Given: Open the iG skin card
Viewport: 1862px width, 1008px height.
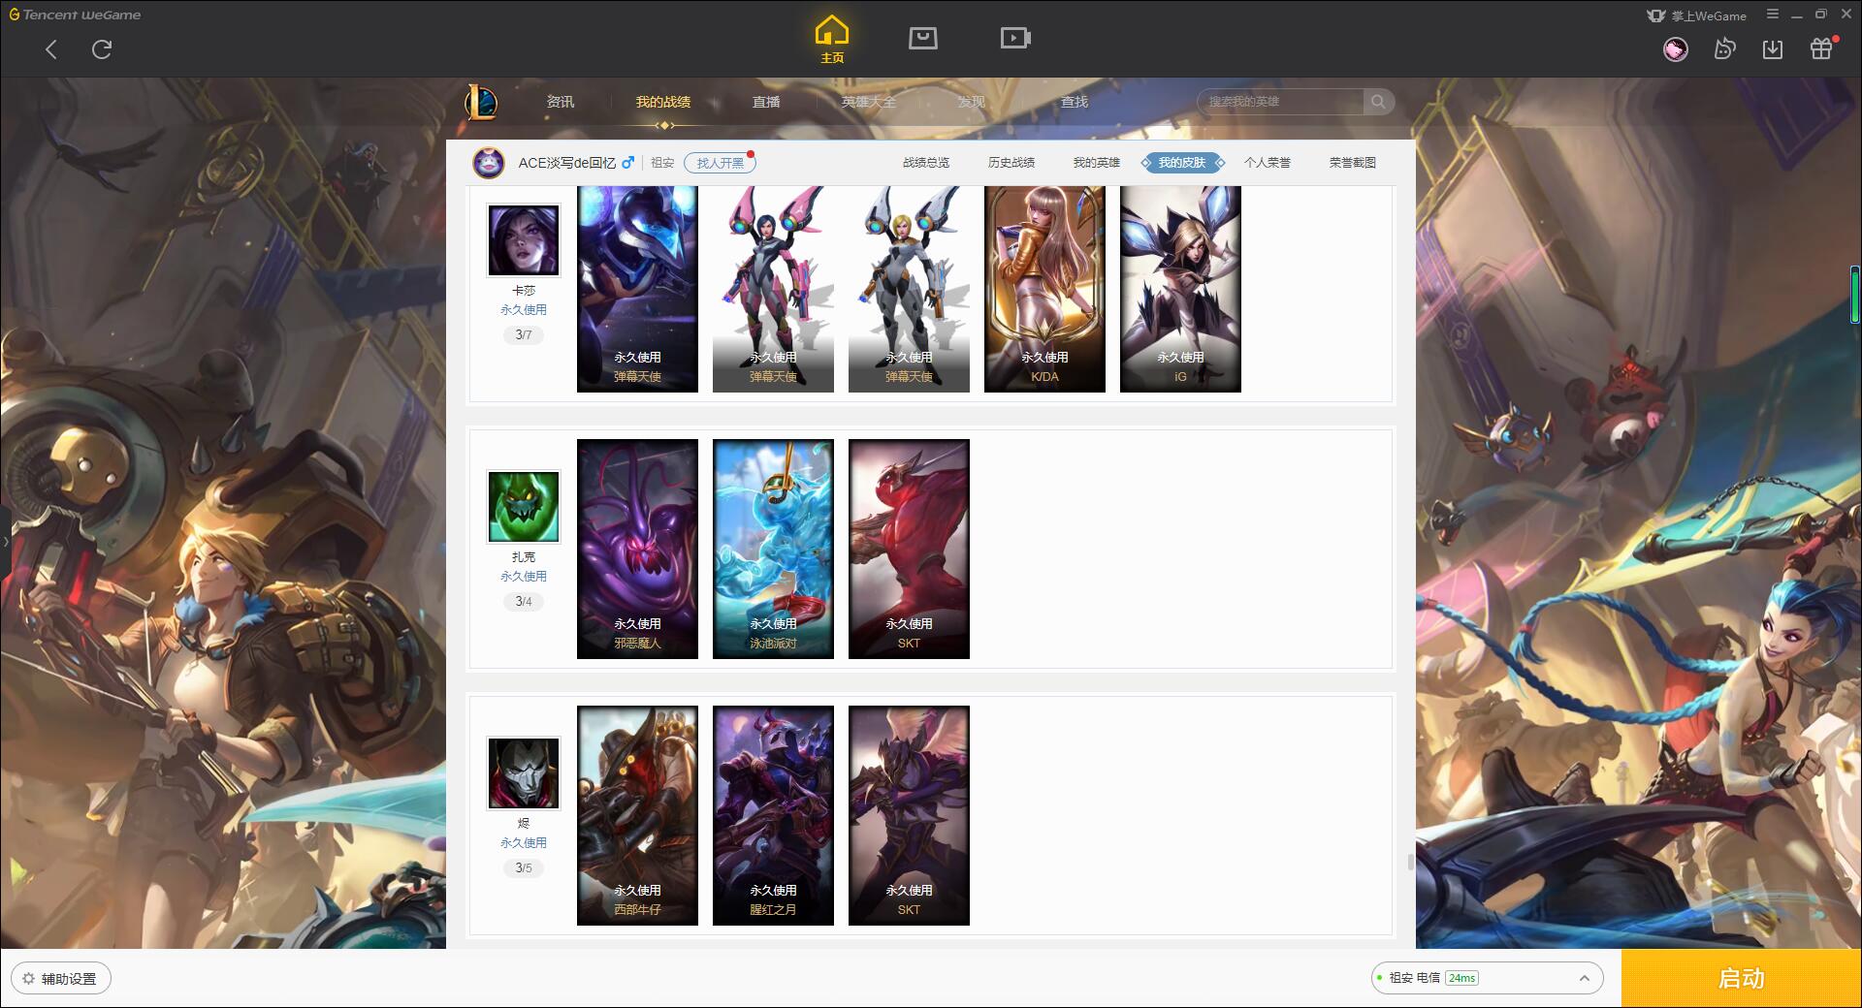Looking at the screenshot, I should pos(1180,289).
